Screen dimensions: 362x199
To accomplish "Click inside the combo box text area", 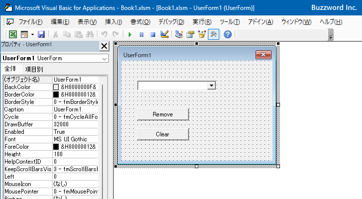I will pyautogui.click(x=173, y=86).
